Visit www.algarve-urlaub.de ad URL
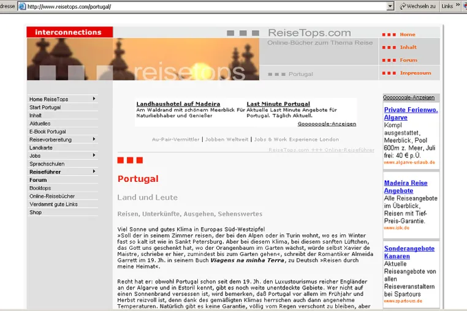The height and width of the screenshot is (311, 467). click(409, 162)
